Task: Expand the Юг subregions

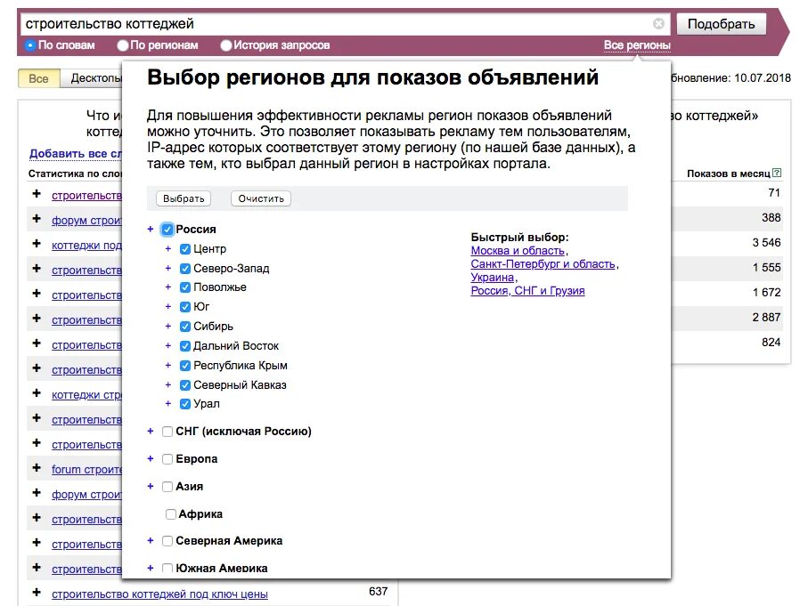Action: 168,306
